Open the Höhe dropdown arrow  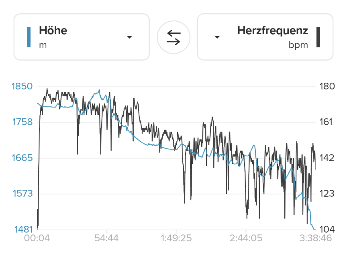(x=129, y=37)
